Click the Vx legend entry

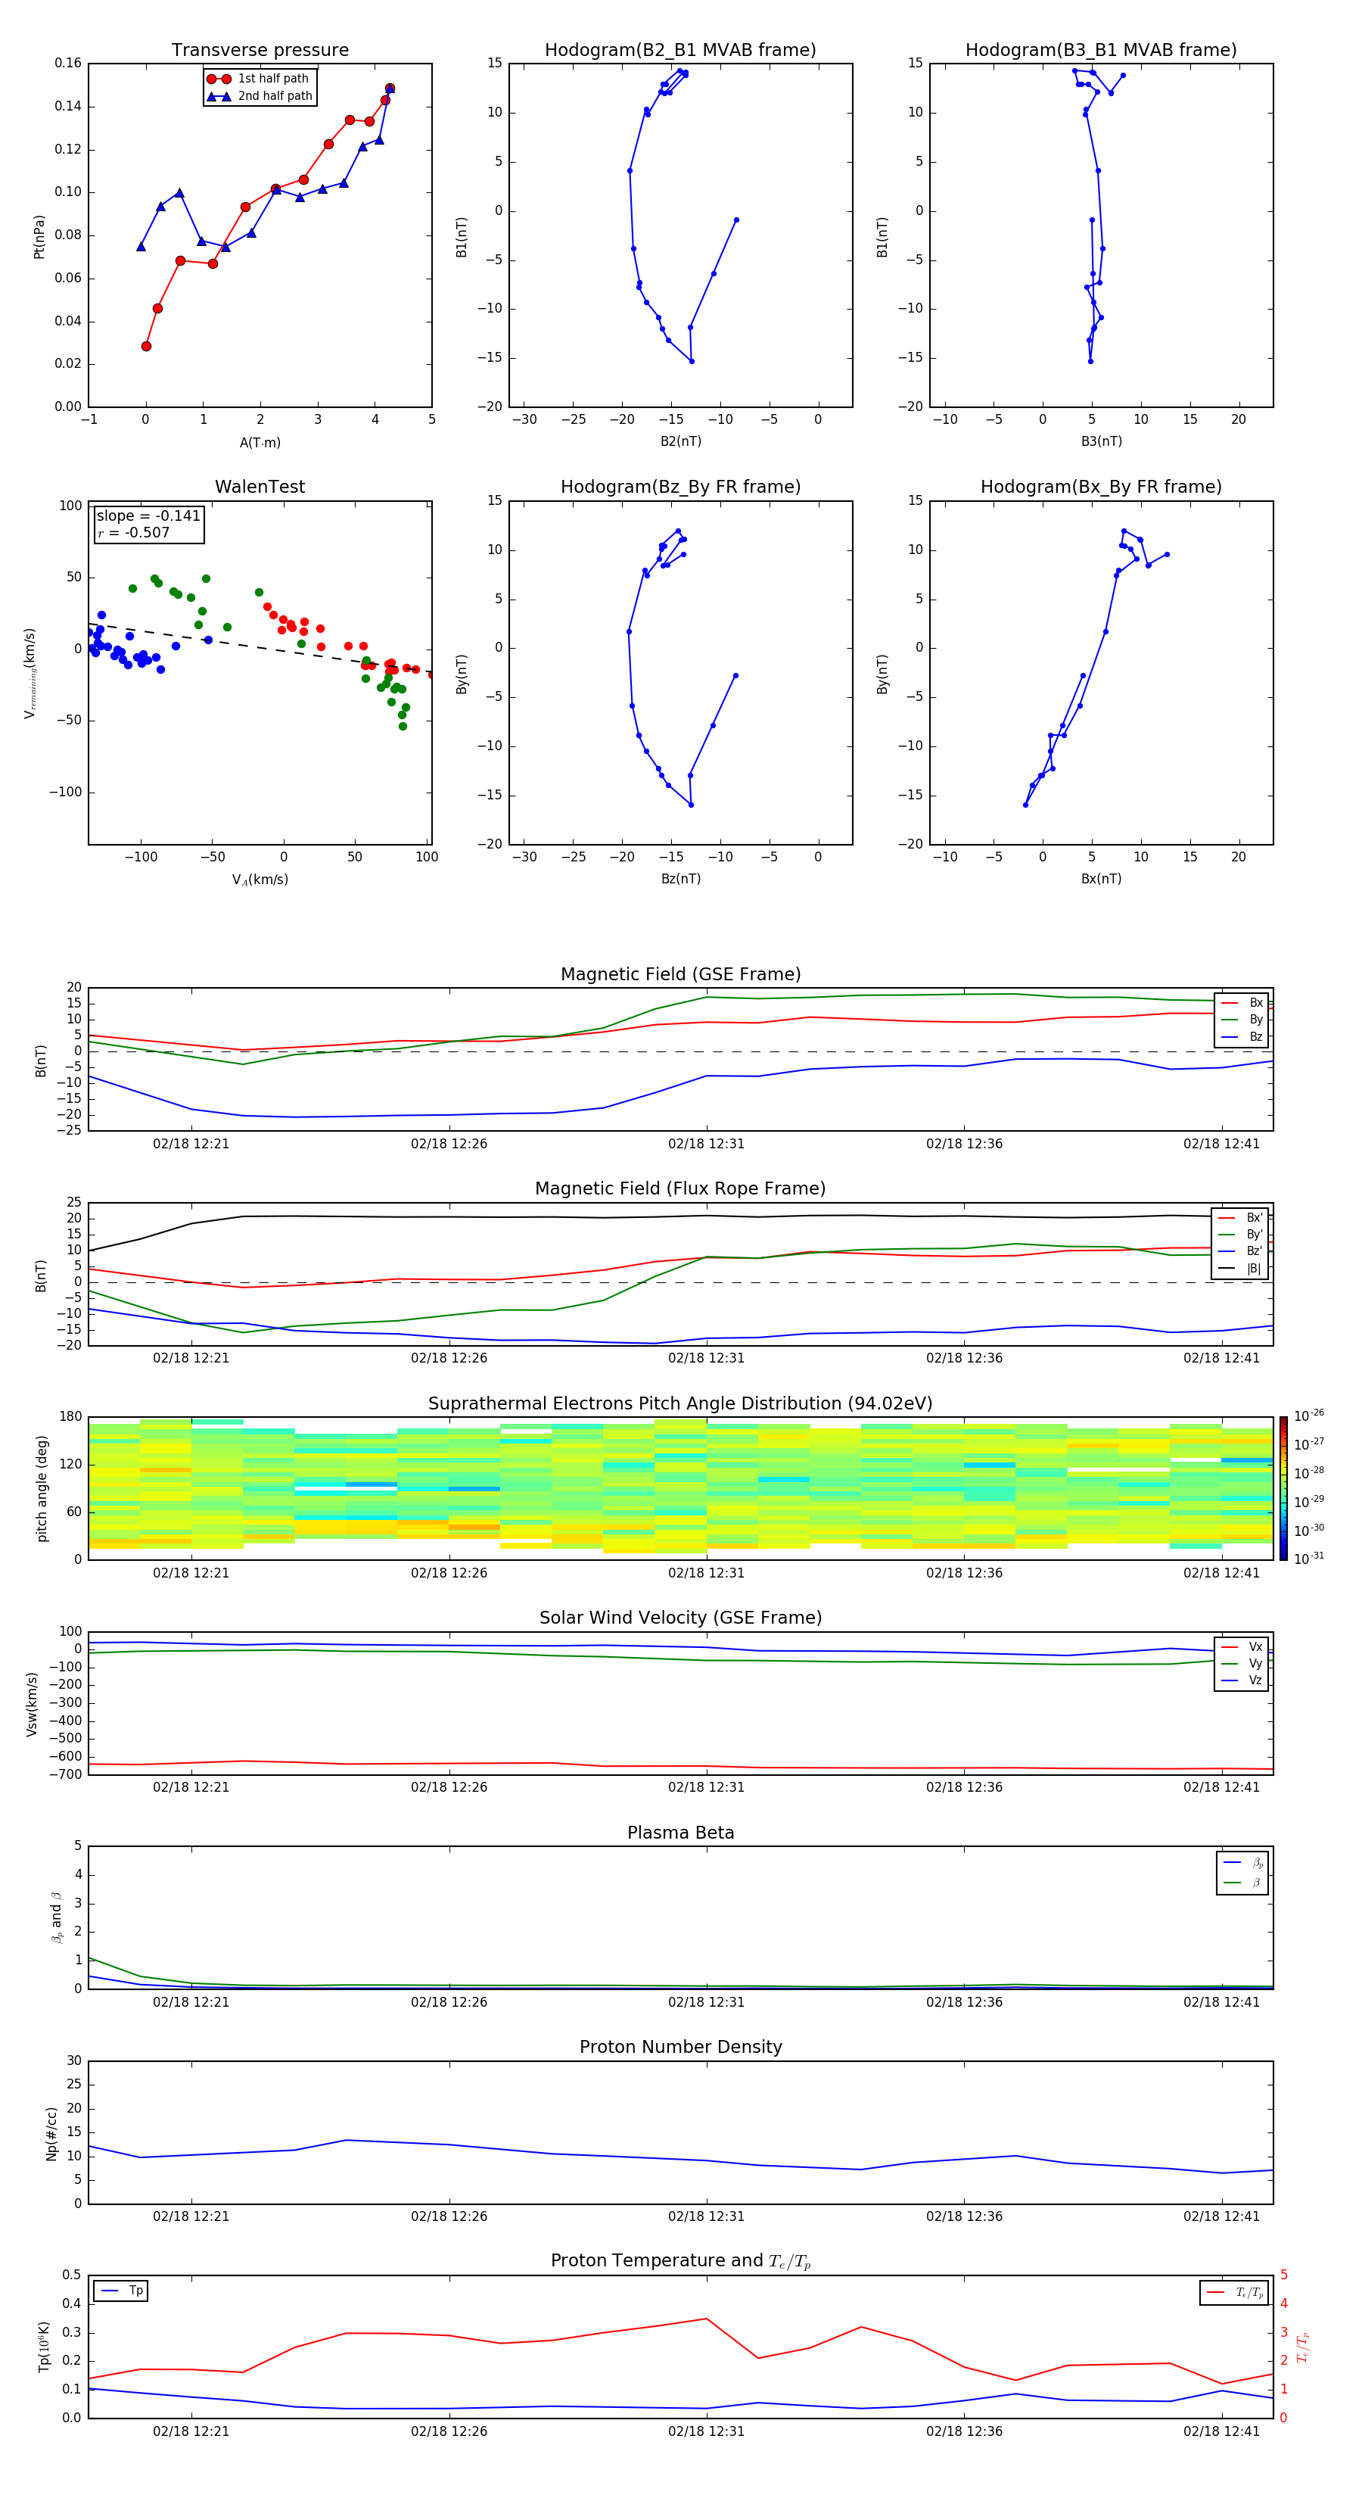click(x=1242, y=1646)
